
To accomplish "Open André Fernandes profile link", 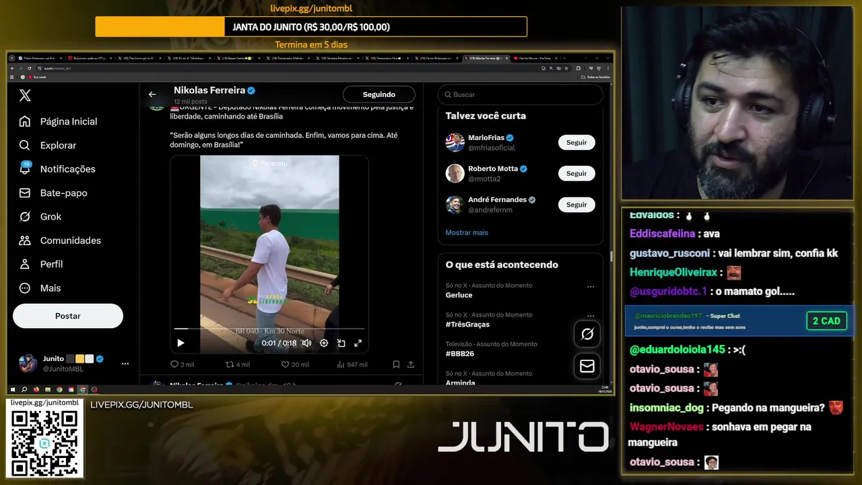I will [x=497, y=200].
